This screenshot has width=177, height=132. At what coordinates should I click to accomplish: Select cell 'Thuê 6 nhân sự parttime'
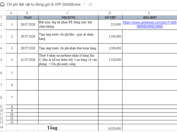68,60
